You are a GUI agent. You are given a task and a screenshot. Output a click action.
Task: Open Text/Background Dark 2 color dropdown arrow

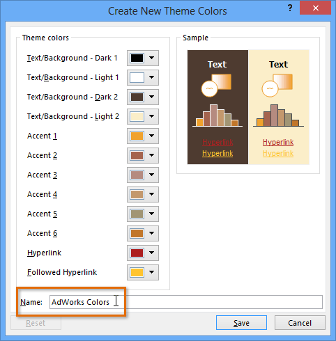(x=152, y=97)
